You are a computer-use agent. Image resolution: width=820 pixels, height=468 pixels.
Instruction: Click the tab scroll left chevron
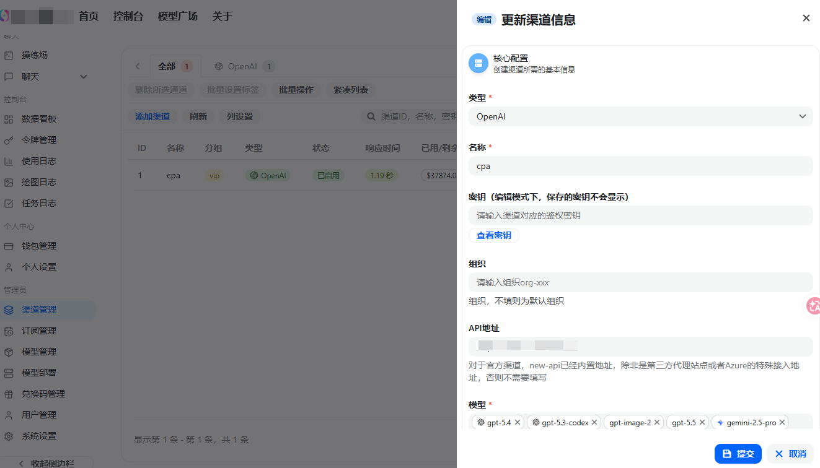[x=138, y=66]
